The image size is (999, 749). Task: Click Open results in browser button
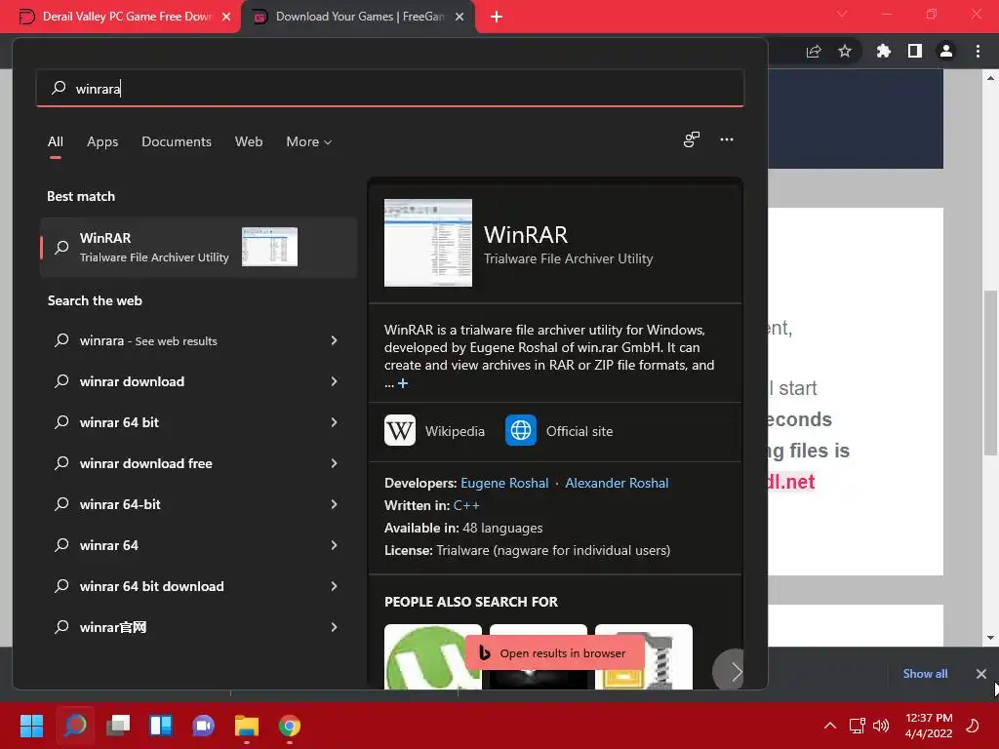(x=553, y=652)
